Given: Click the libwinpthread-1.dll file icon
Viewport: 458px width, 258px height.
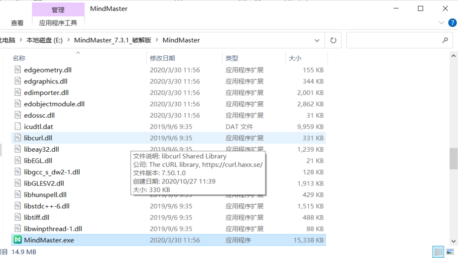Looking at the screenshot, I should click(x=18, y=228).
